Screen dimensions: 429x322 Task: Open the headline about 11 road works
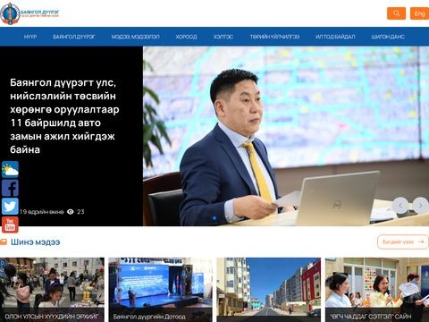click(64, 115)
